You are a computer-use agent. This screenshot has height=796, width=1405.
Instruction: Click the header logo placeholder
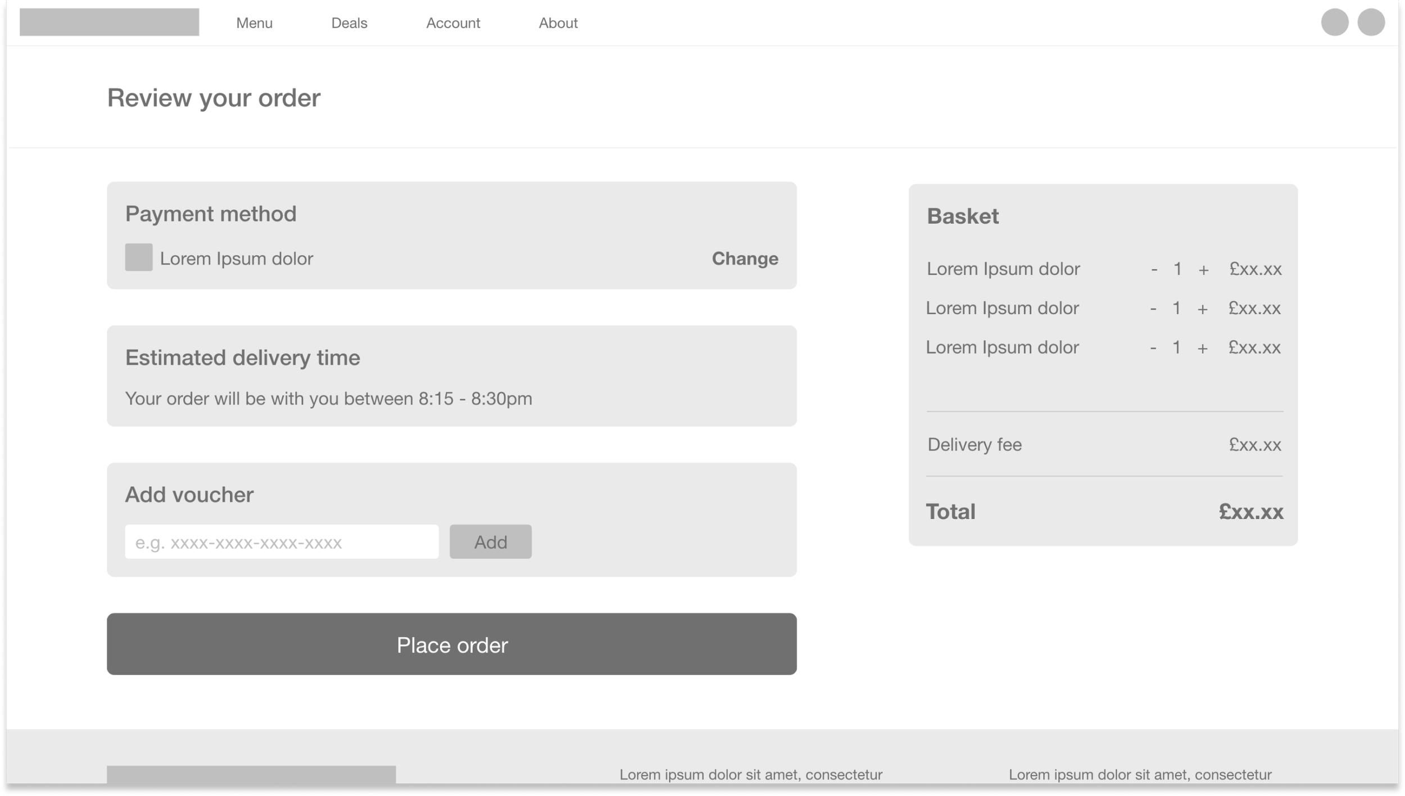109,22
